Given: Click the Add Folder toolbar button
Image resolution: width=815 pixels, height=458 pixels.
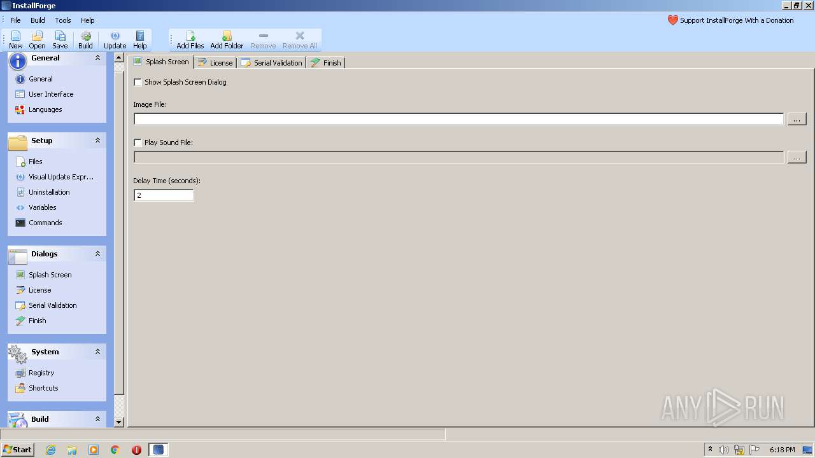Looking at the screenshot, I should [x=227, y=40].
